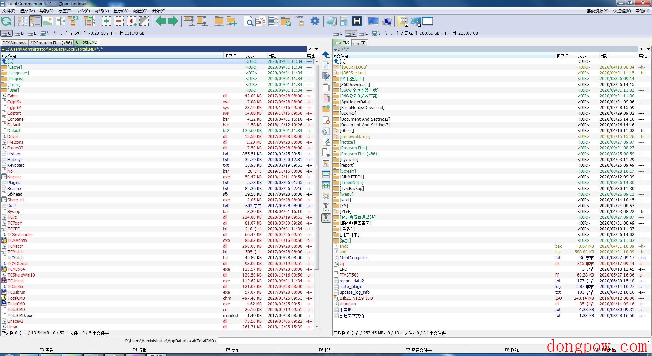Screen dimensions: 652x356
Task: Click into the command line input field
Action: (x=431, y=341)
